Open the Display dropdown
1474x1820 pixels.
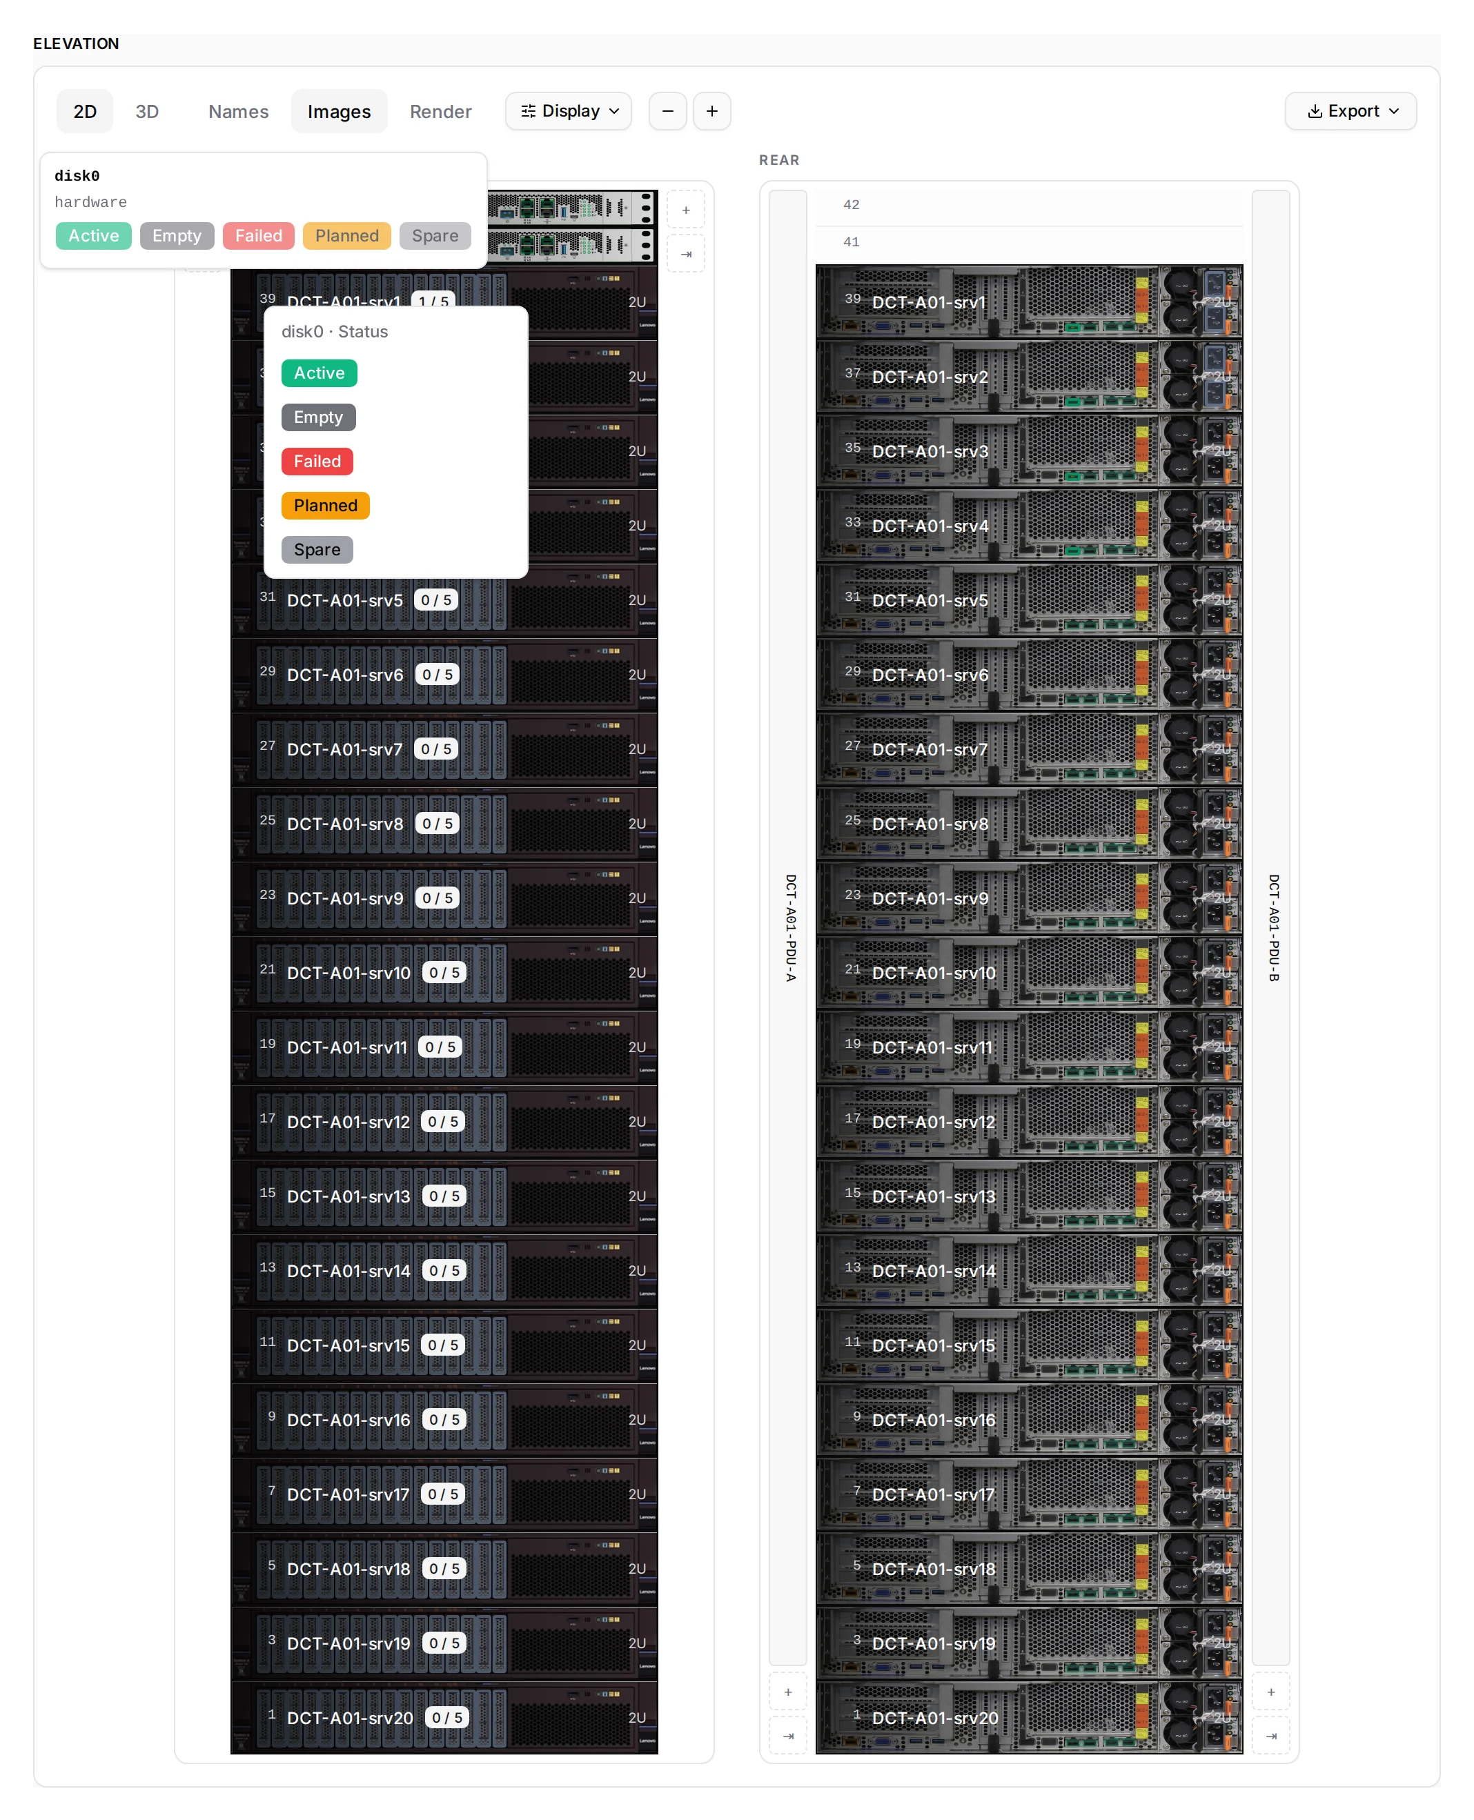click(x=568, y=111)
